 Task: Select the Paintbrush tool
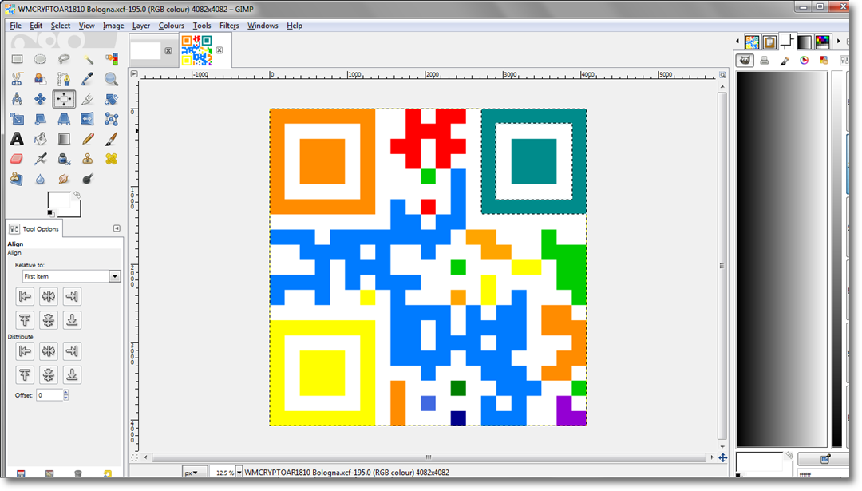tap(111, 139)
